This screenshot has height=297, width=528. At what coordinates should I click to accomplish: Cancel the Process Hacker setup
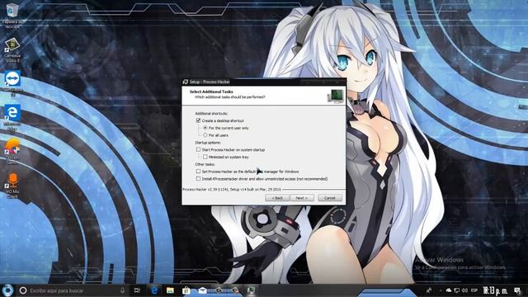(330, 198)
